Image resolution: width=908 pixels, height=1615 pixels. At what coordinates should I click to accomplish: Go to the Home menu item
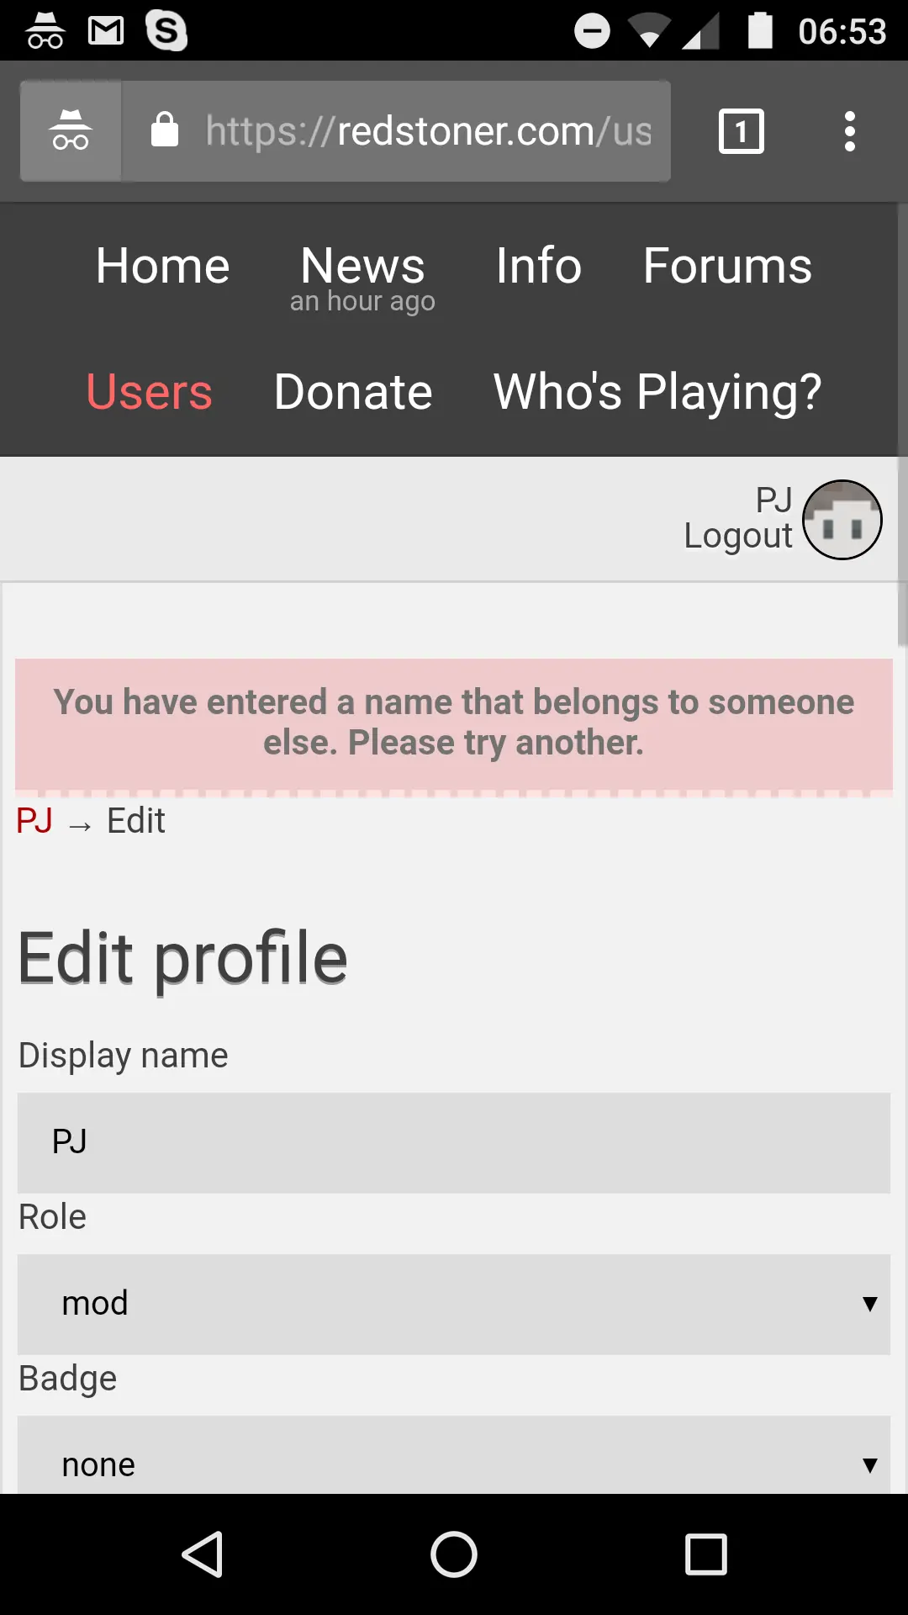(x=162, y=267)
